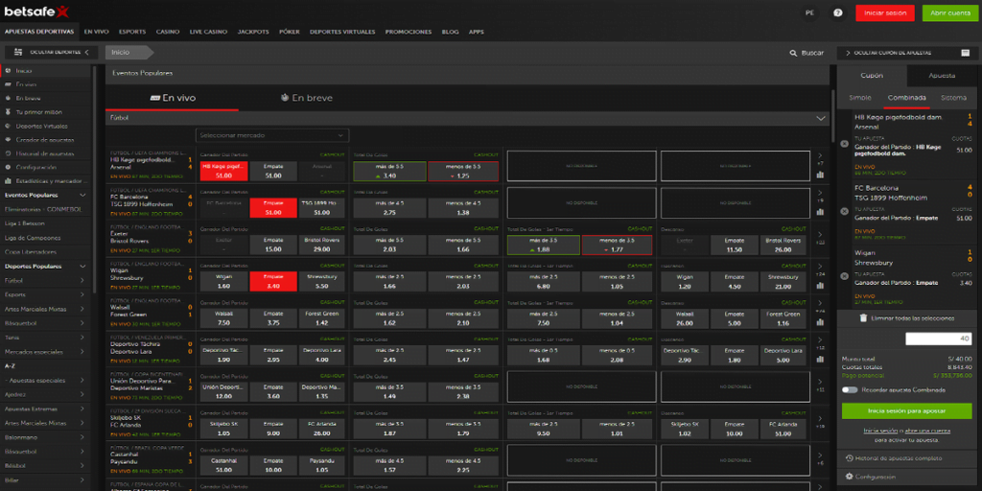Click trash icon to delete all selections
Screen dimensions: 982x491
863,317
